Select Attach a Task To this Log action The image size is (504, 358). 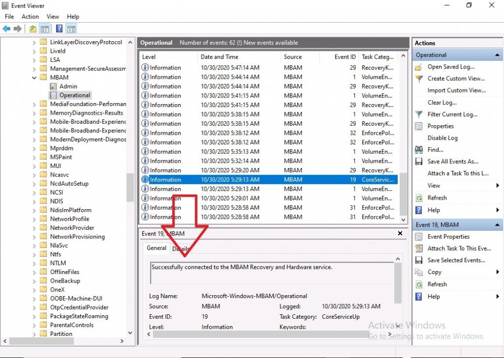(458, 173)
